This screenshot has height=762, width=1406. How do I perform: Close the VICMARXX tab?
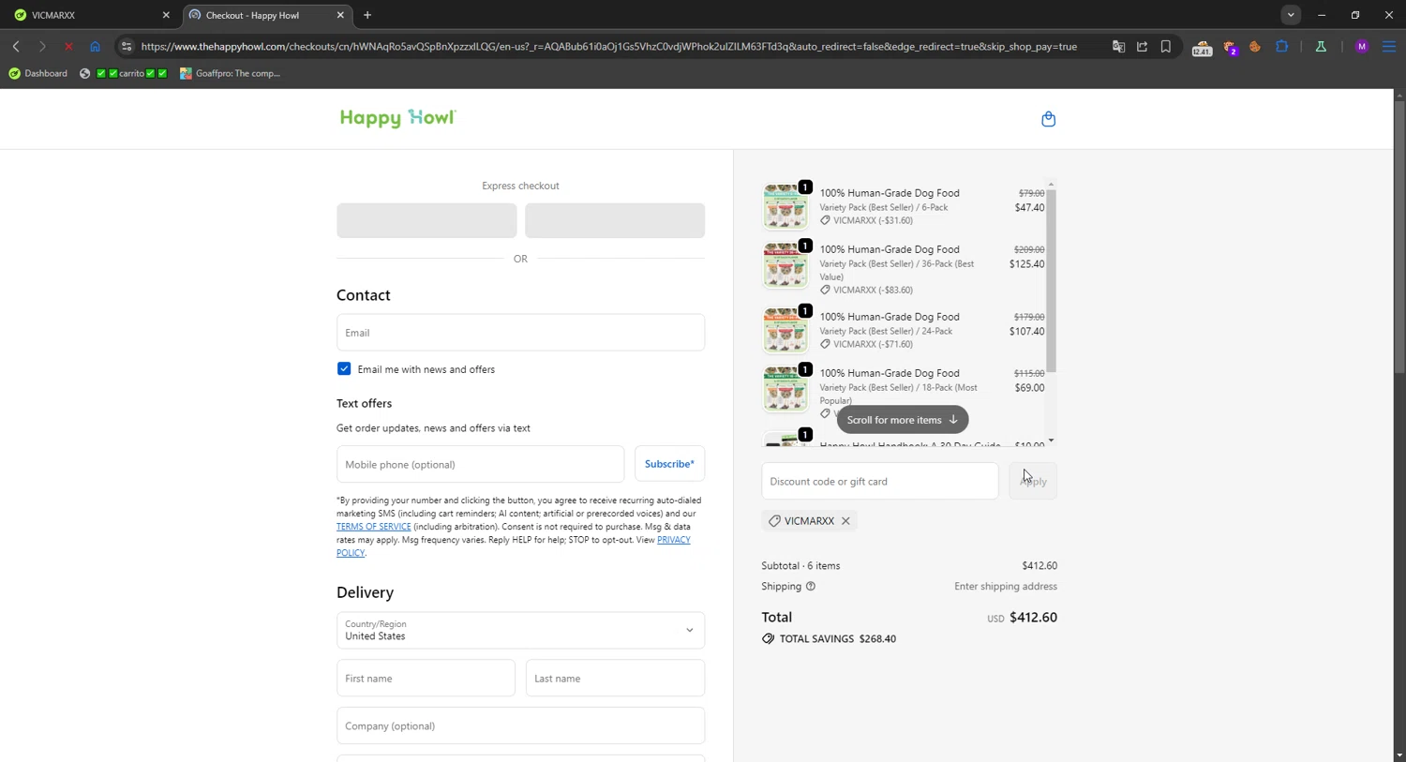coord(166,15)
